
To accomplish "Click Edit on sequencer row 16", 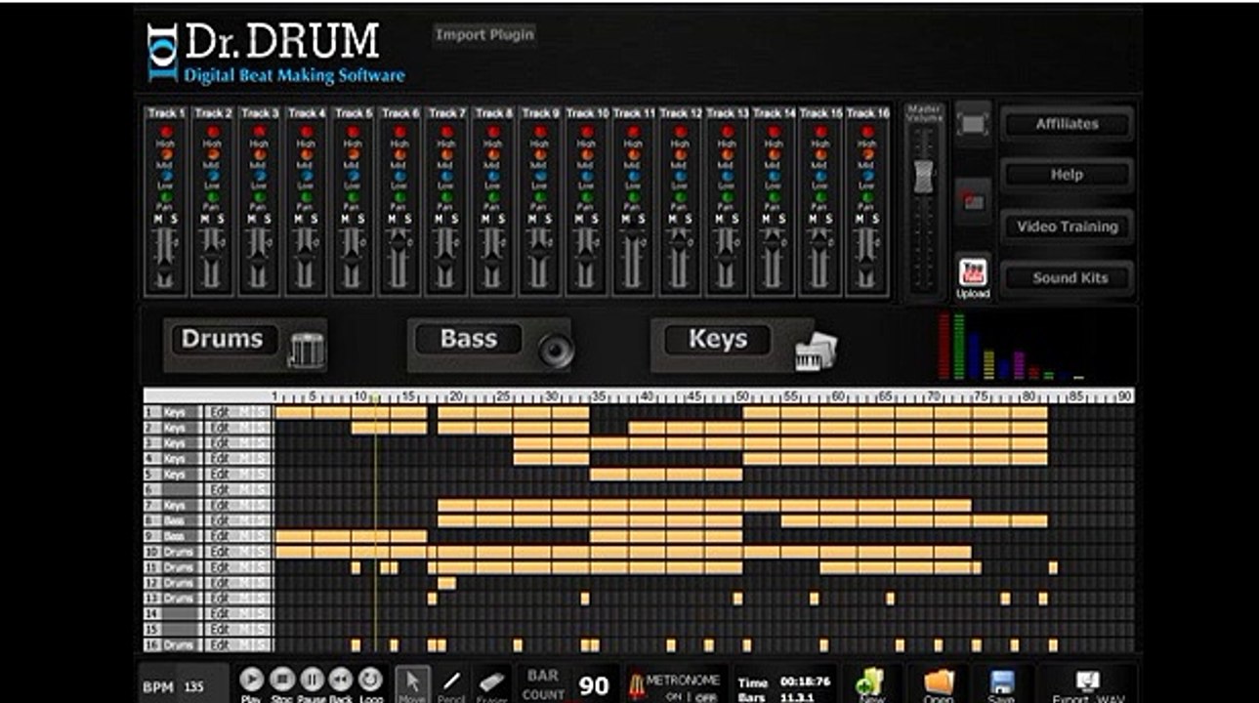I will tap(220, 644).
